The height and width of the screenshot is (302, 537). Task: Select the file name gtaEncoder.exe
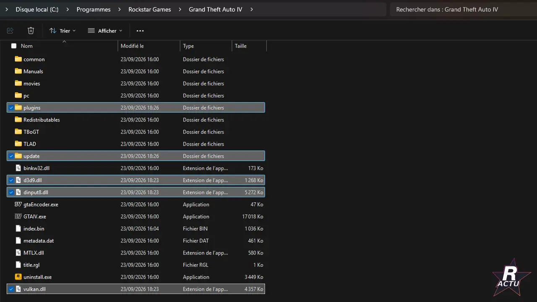click(41, 205)
